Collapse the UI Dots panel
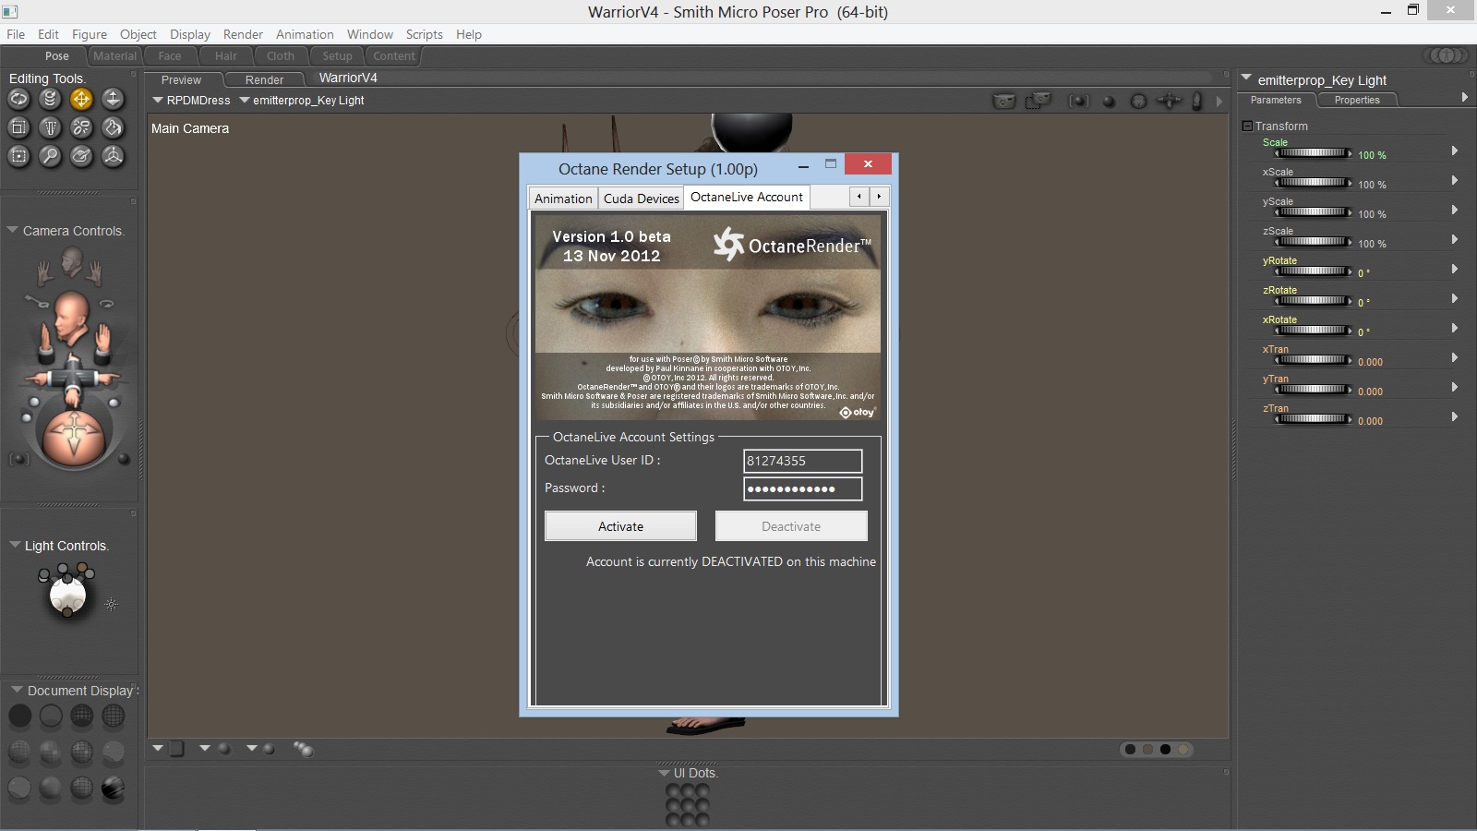This screenshot has width=1477, height=831. [664, 773]
